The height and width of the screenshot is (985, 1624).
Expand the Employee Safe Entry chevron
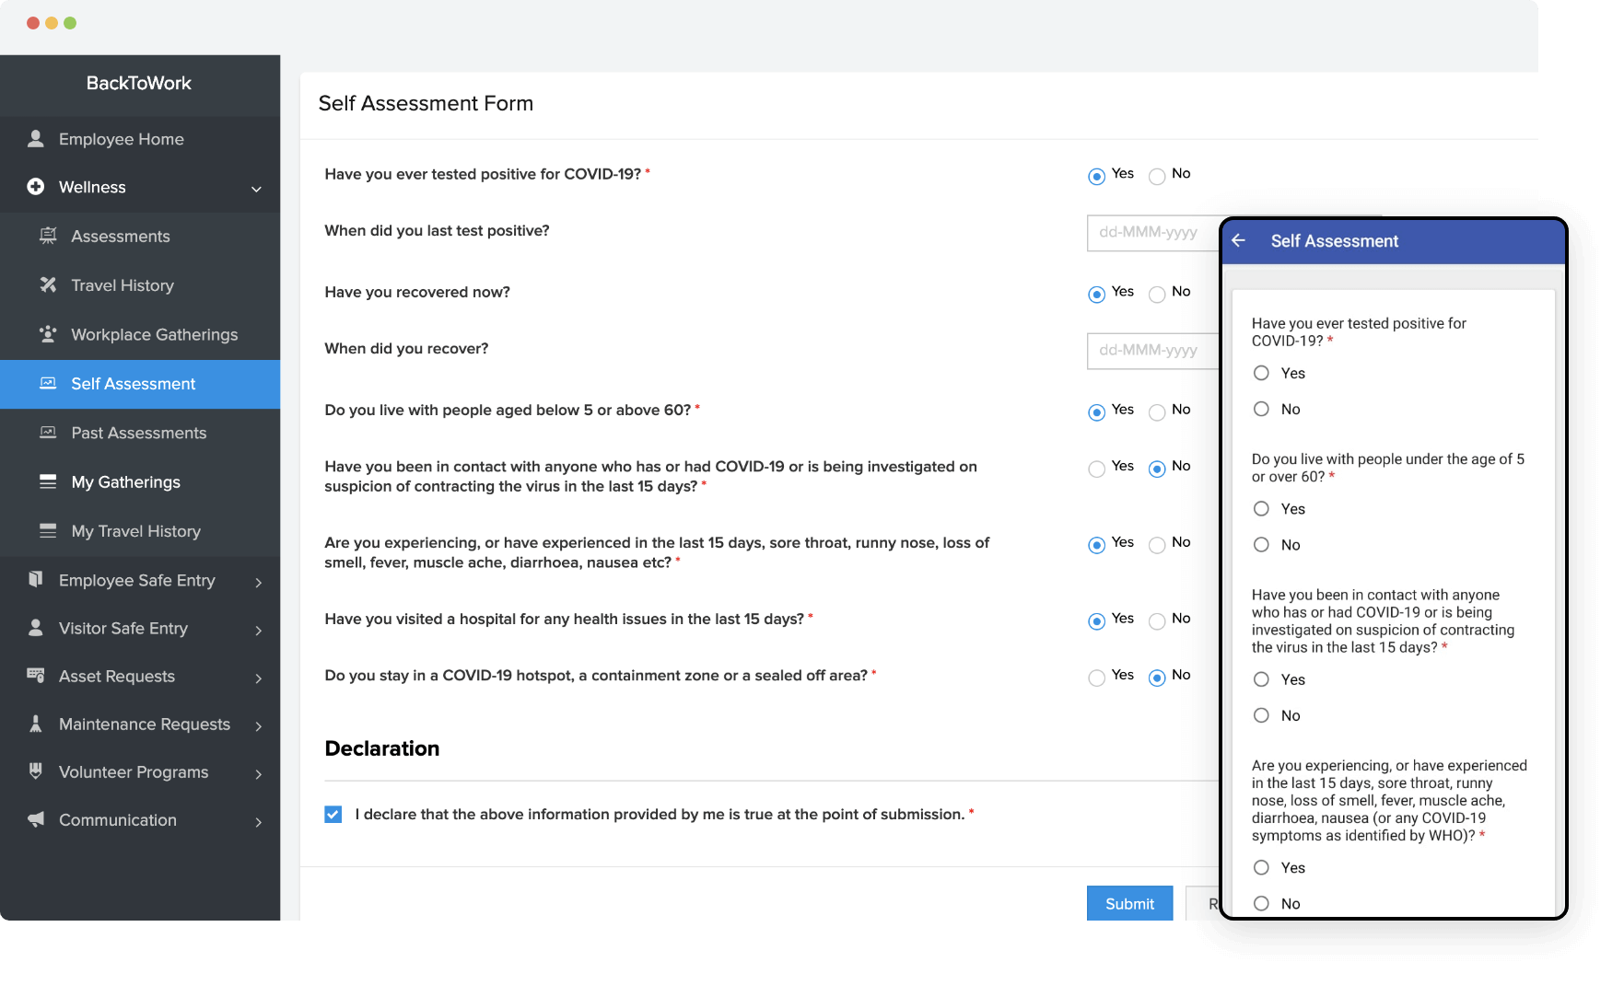tap(259, 582)
